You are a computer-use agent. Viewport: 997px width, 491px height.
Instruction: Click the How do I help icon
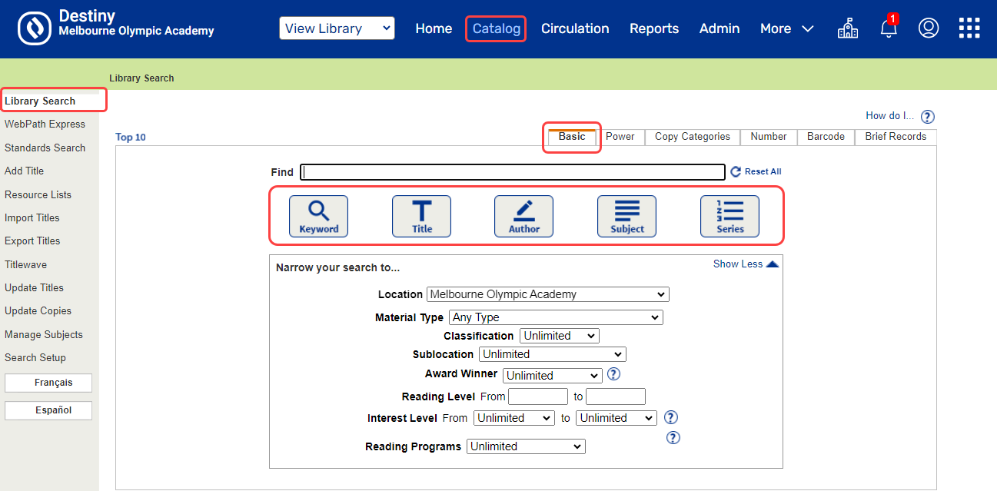tap(928, 117)
